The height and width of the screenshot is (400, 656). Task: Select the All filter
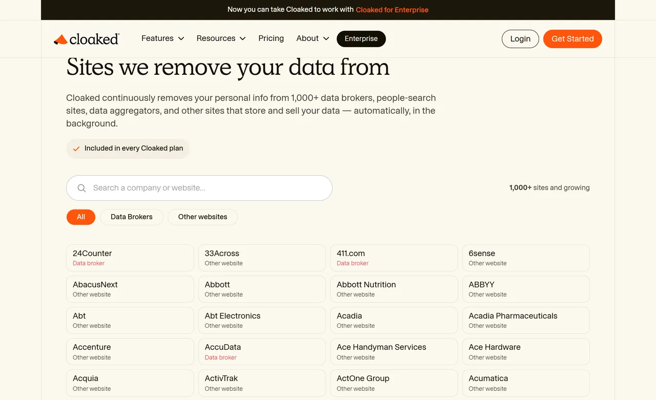(x=81, y=217)
